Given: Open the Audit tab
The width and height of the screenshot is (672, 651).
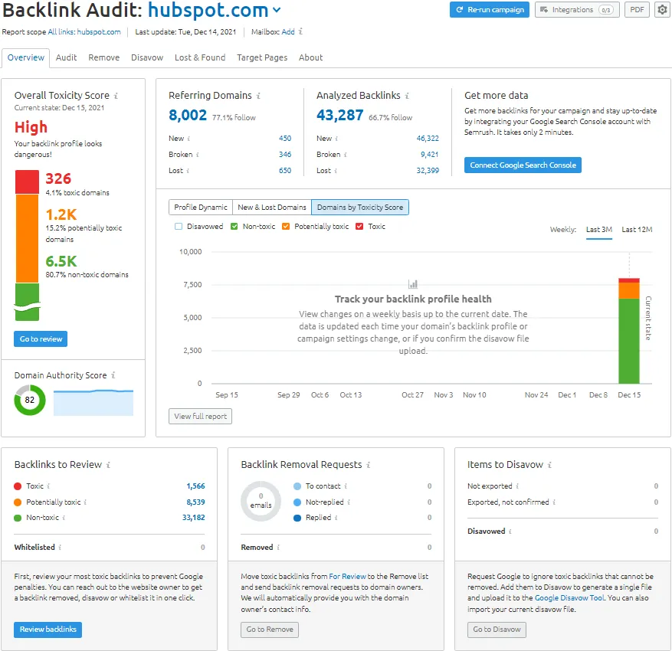Looking at the screenshot, I should click(x=66, y=57).
